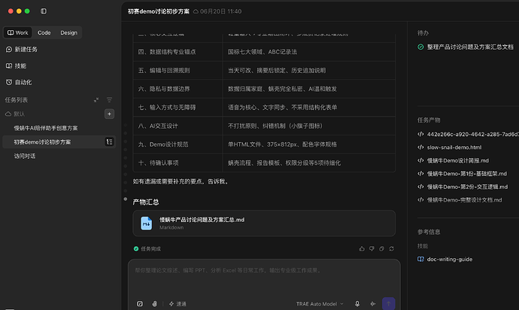
Task: Toggle the sidebar panel icon
Action: 44,11
